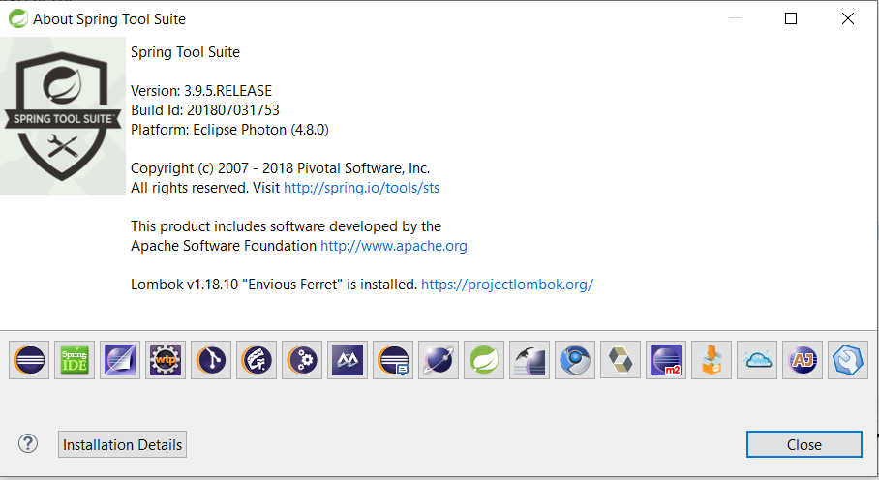879x480 pixels.
Task: Open Installation Details
Action: [122, 444]
